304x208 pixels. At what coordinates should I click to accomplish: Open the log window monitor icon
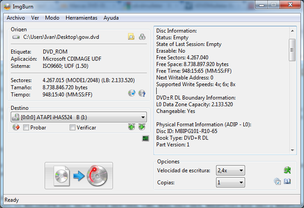(146, 138)
